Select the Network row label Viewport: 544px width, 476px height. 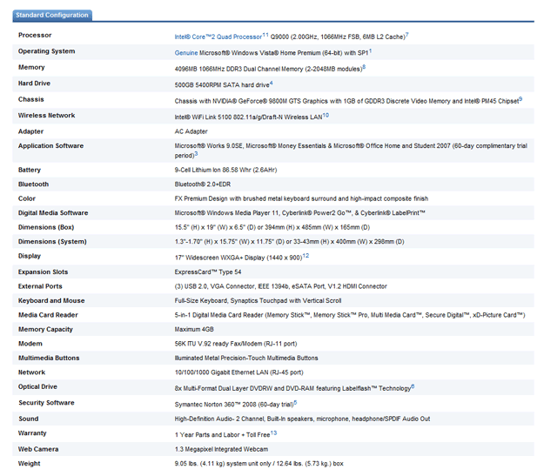pyautogui.click(x=31, y=372)
